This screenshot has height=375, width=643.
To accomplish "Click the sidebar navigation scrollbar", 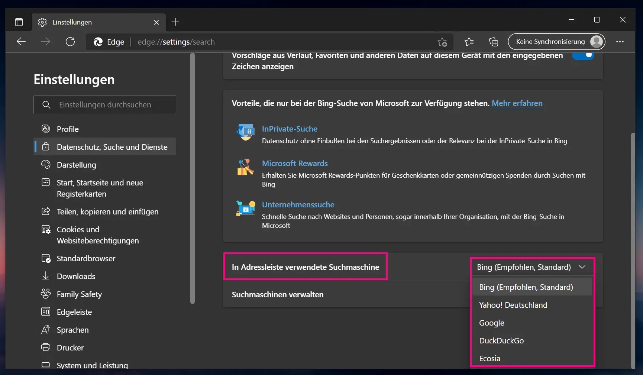I will click(192, 178).
